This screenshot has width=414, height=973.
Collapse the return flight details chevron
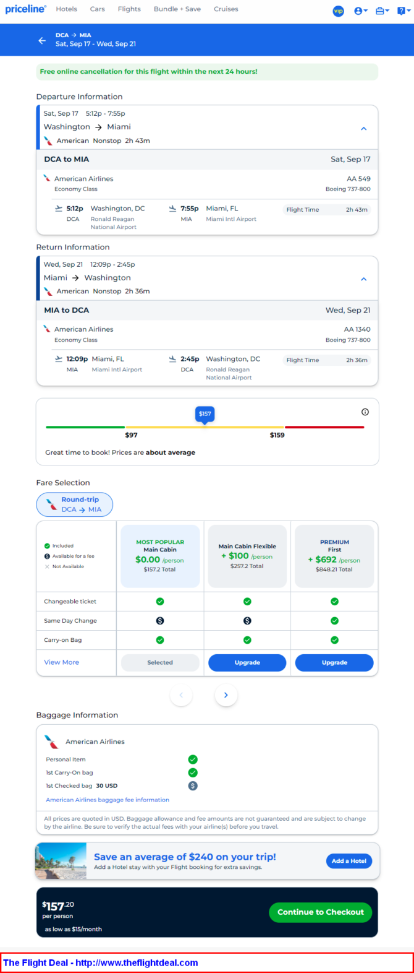pyautogui.click(x=364, y=279)
